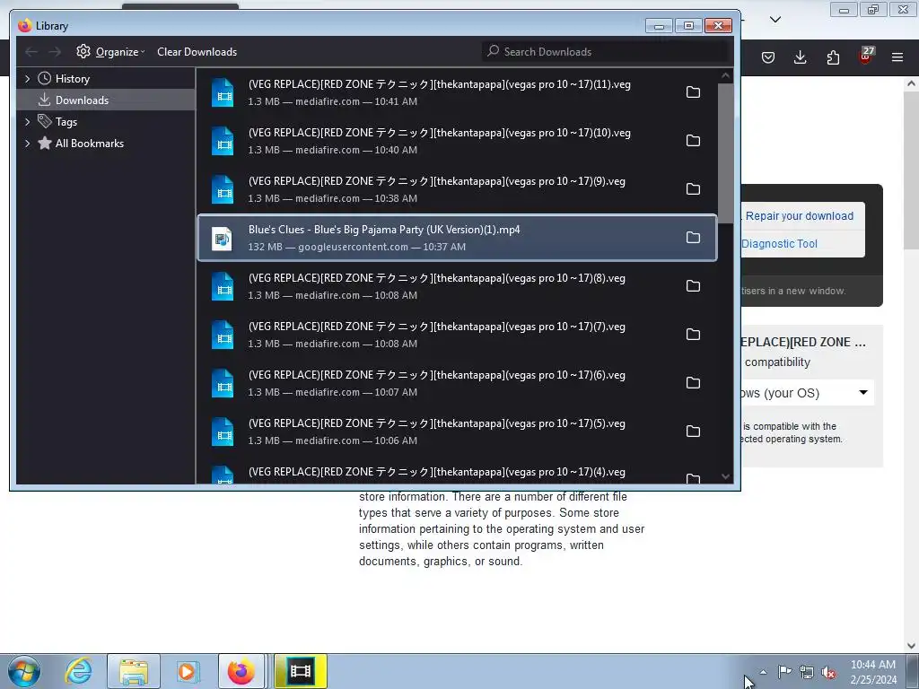Click the file icon of the (6).veg download
Screen dimensions: 919x689
(223, 383)
